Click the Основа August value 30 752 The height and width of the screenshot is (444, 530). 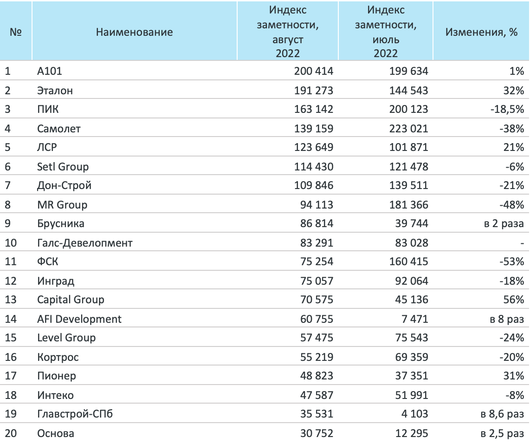[x=317, y=433]
